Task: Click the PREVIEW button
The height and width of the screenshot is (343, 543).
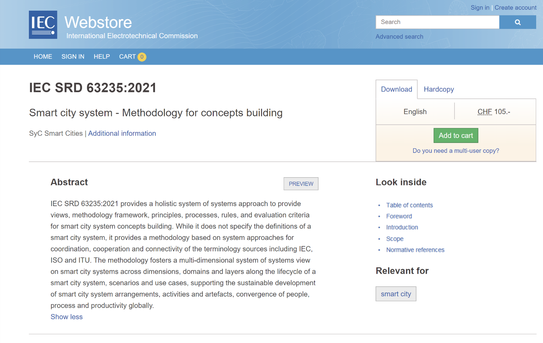Action: 301,184
